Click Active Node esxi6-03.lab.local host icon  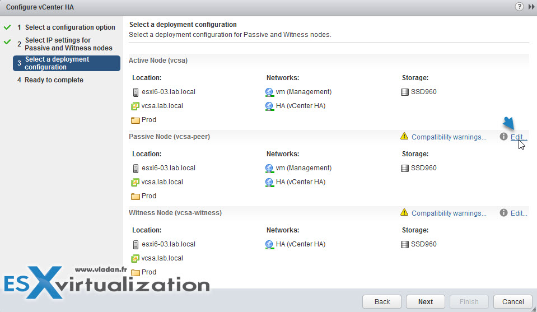tap(135, 92)
